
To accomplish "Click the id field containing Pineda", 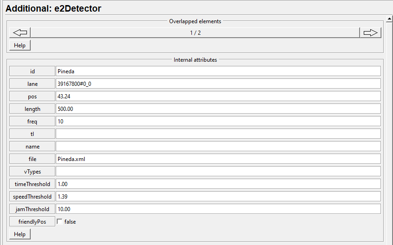I will (x=218, y=71).
